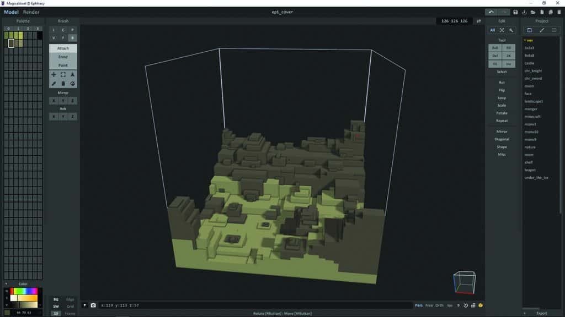Switch to the Model tab

click(11, 12)
